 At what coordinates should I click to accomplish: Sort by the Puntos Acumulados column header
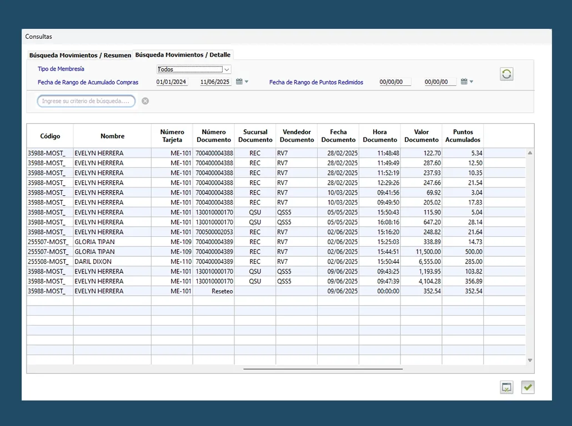pyautogui.click(x=463, y=136)
